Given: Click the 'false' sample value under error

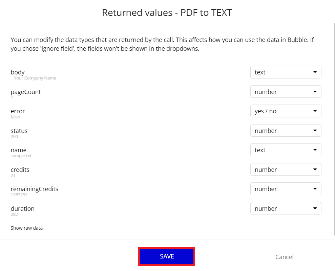Looking at the screenshot, I should click(x=16, y=117).
